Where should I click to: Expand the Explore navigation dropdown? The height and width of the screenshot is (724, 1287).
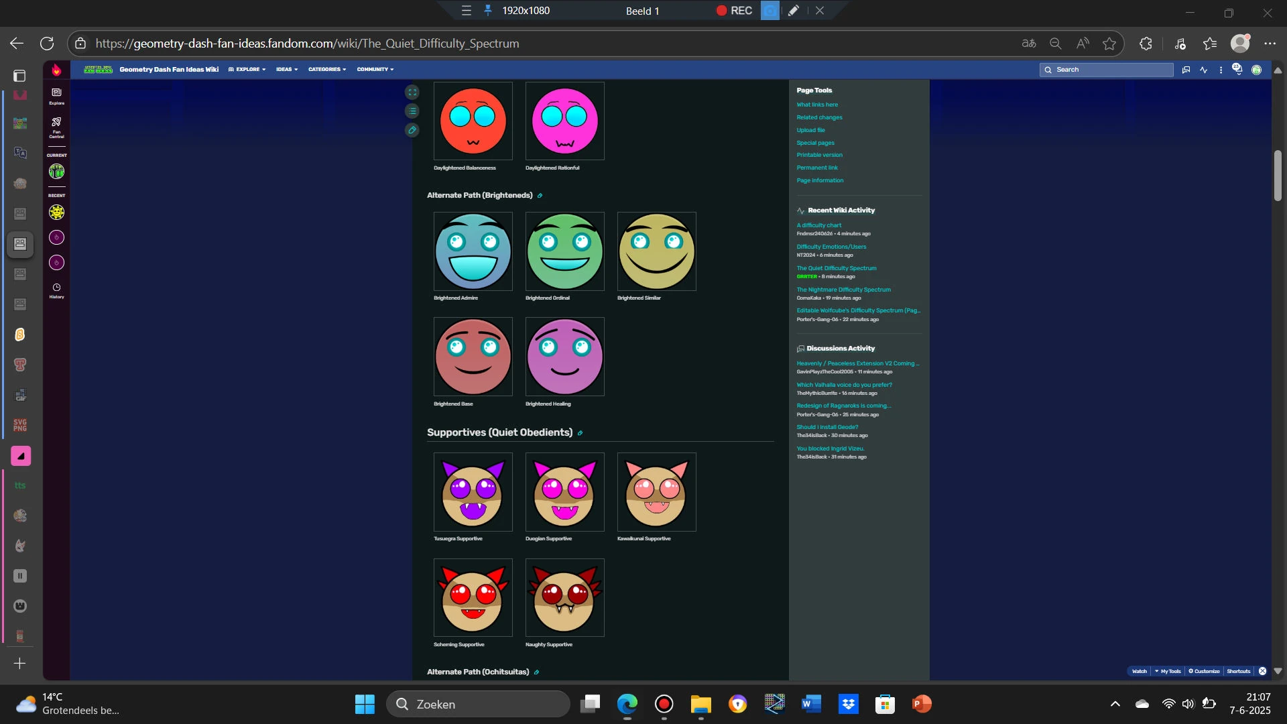click(247, 70)
